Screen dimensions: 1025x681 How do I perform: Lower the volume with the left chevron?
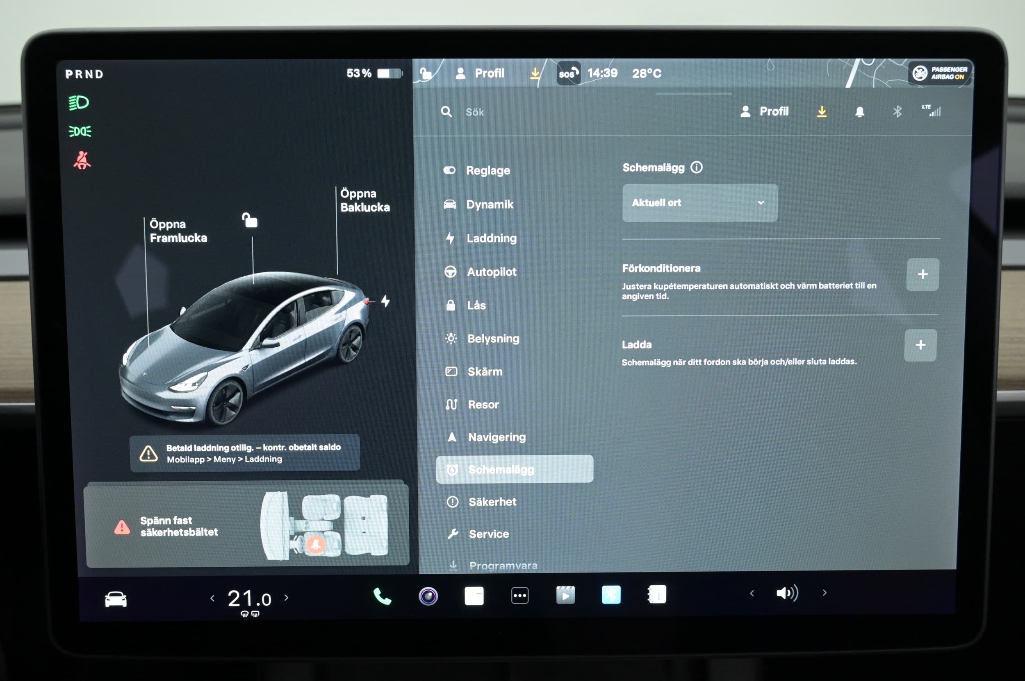tap(752, 593)
